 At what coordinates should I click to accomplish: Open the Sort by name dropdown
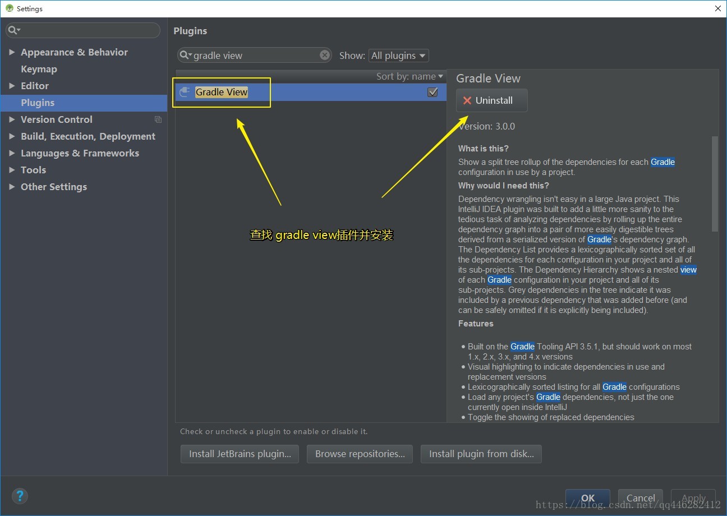point(409,76)
